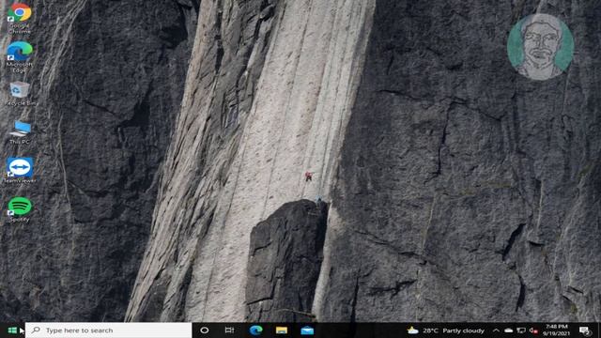Launch Microsoft Edge from the taskbar

tap(255, 330)
